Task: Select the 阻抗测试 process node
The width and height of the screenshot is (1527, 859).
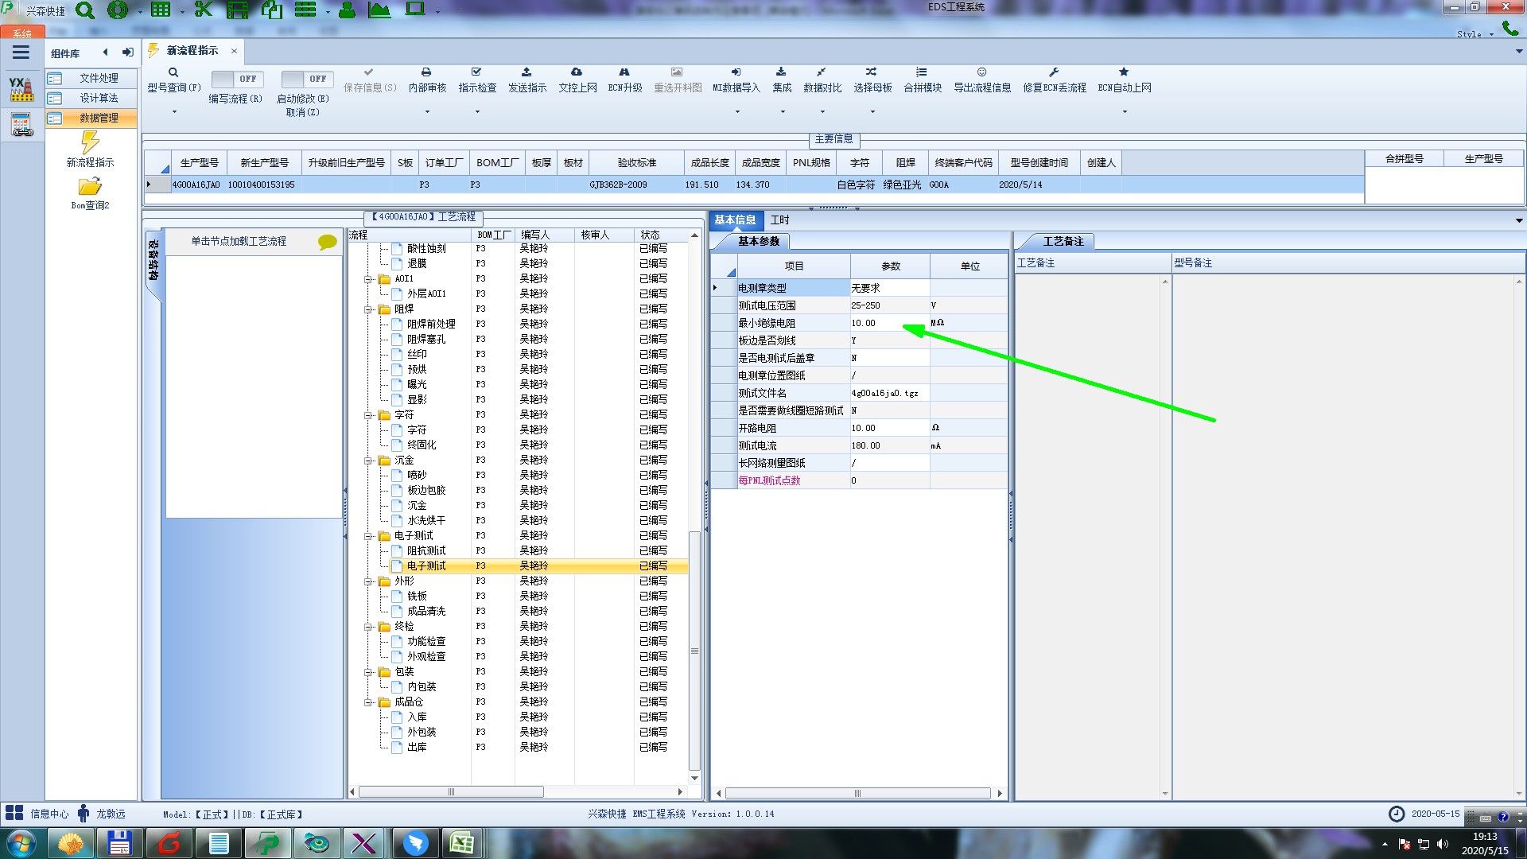Action: [426, 550]
